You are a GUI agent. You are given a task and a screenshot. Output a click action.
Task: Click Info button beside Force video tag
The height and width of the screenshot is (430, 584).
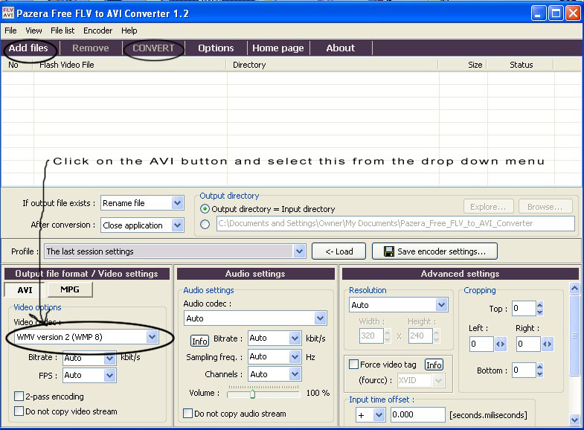pos(434,365)
